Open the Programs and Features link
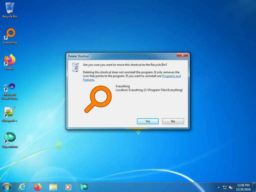 tap(171, 76)
